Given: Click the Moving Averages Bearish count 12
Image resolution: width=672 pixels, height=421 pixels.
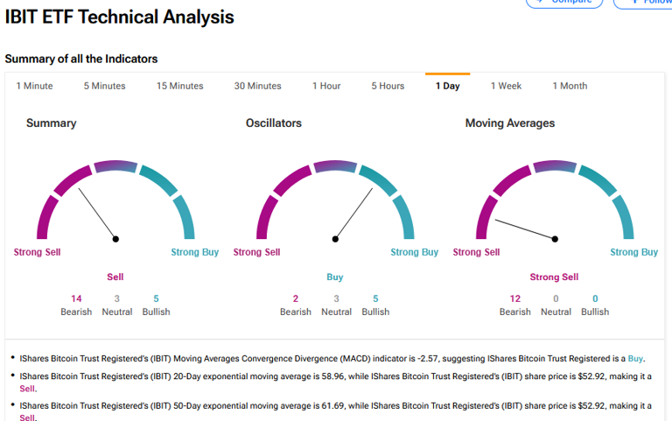Looking at the screenshot, I should (514, 298).
